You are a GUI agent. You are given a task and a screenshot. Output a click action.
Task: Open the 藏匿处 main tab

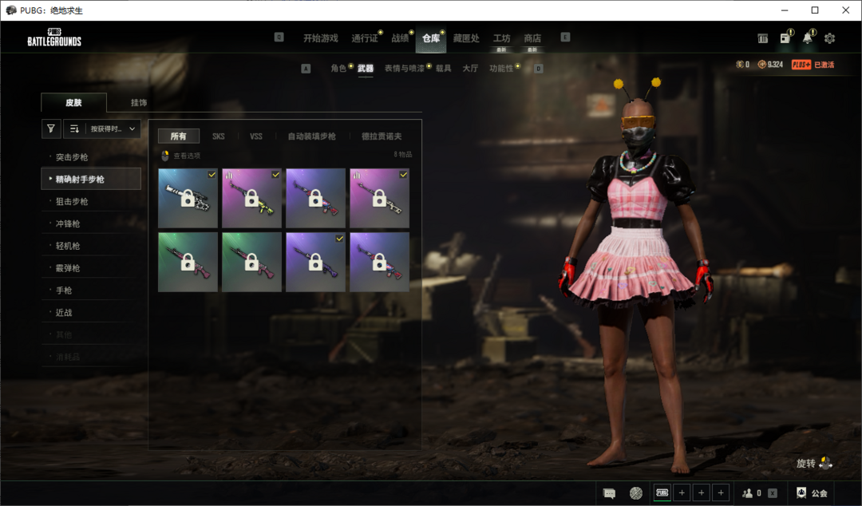click(x=466, y=38)
